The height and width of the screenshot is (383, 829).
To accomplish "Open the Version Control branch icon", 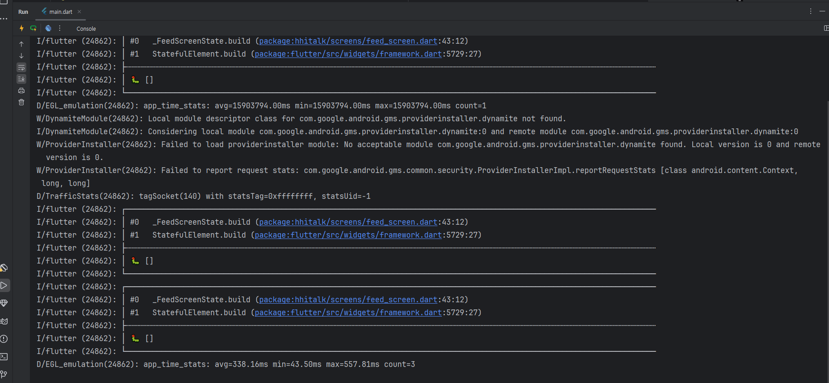I will pos(4,374).
